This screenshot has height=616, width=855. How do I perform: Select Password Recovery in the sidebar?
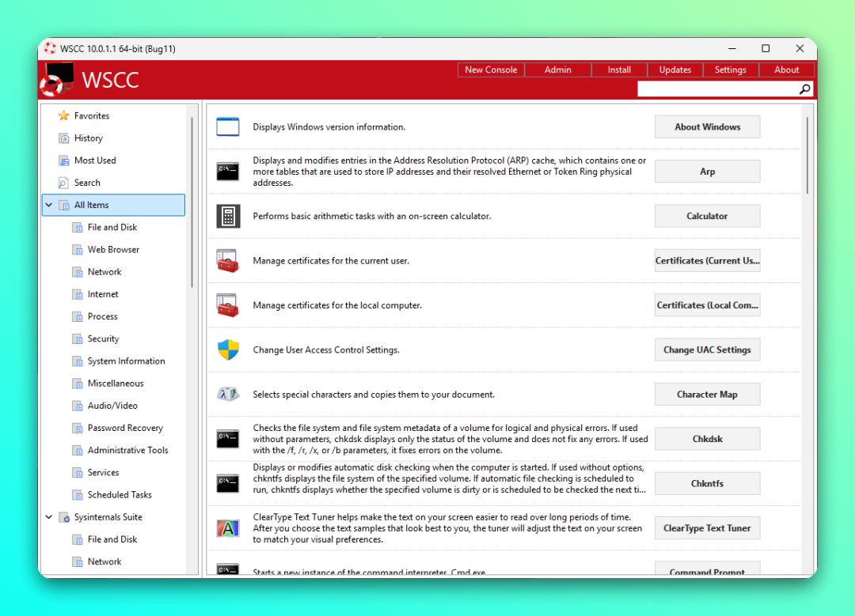125,428
